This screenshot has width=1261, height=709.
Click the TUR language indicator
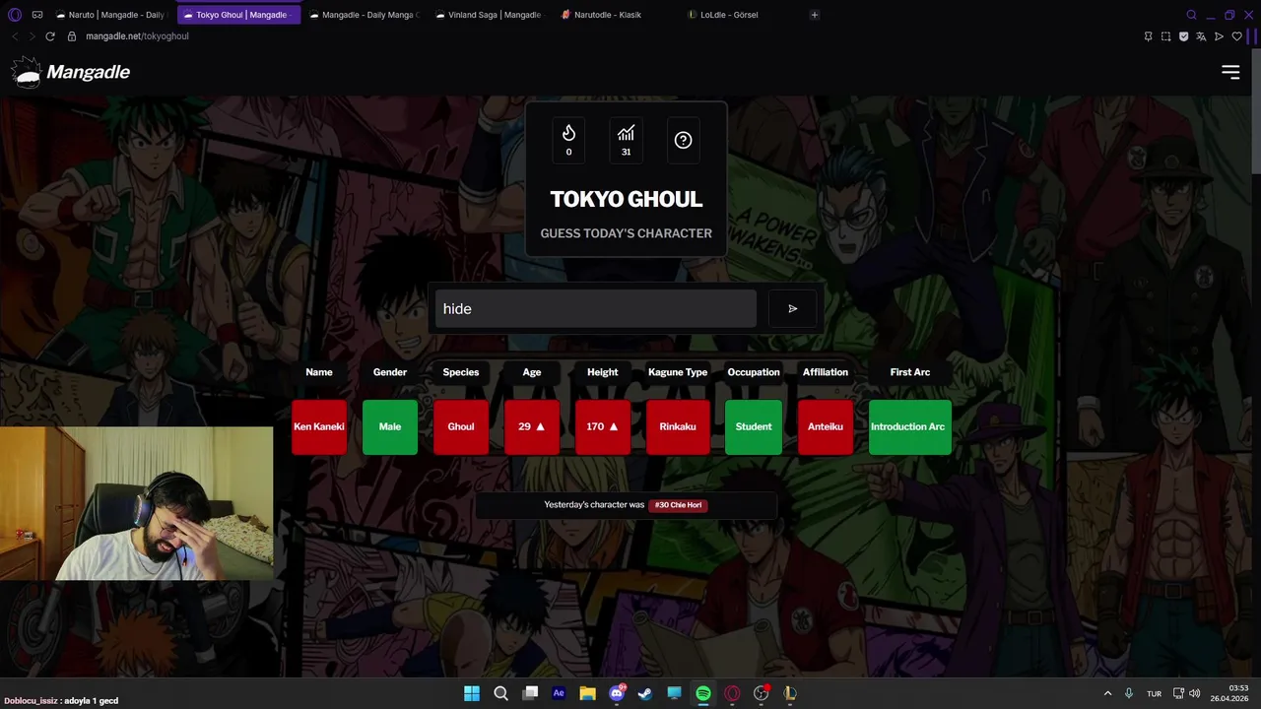1154,693
